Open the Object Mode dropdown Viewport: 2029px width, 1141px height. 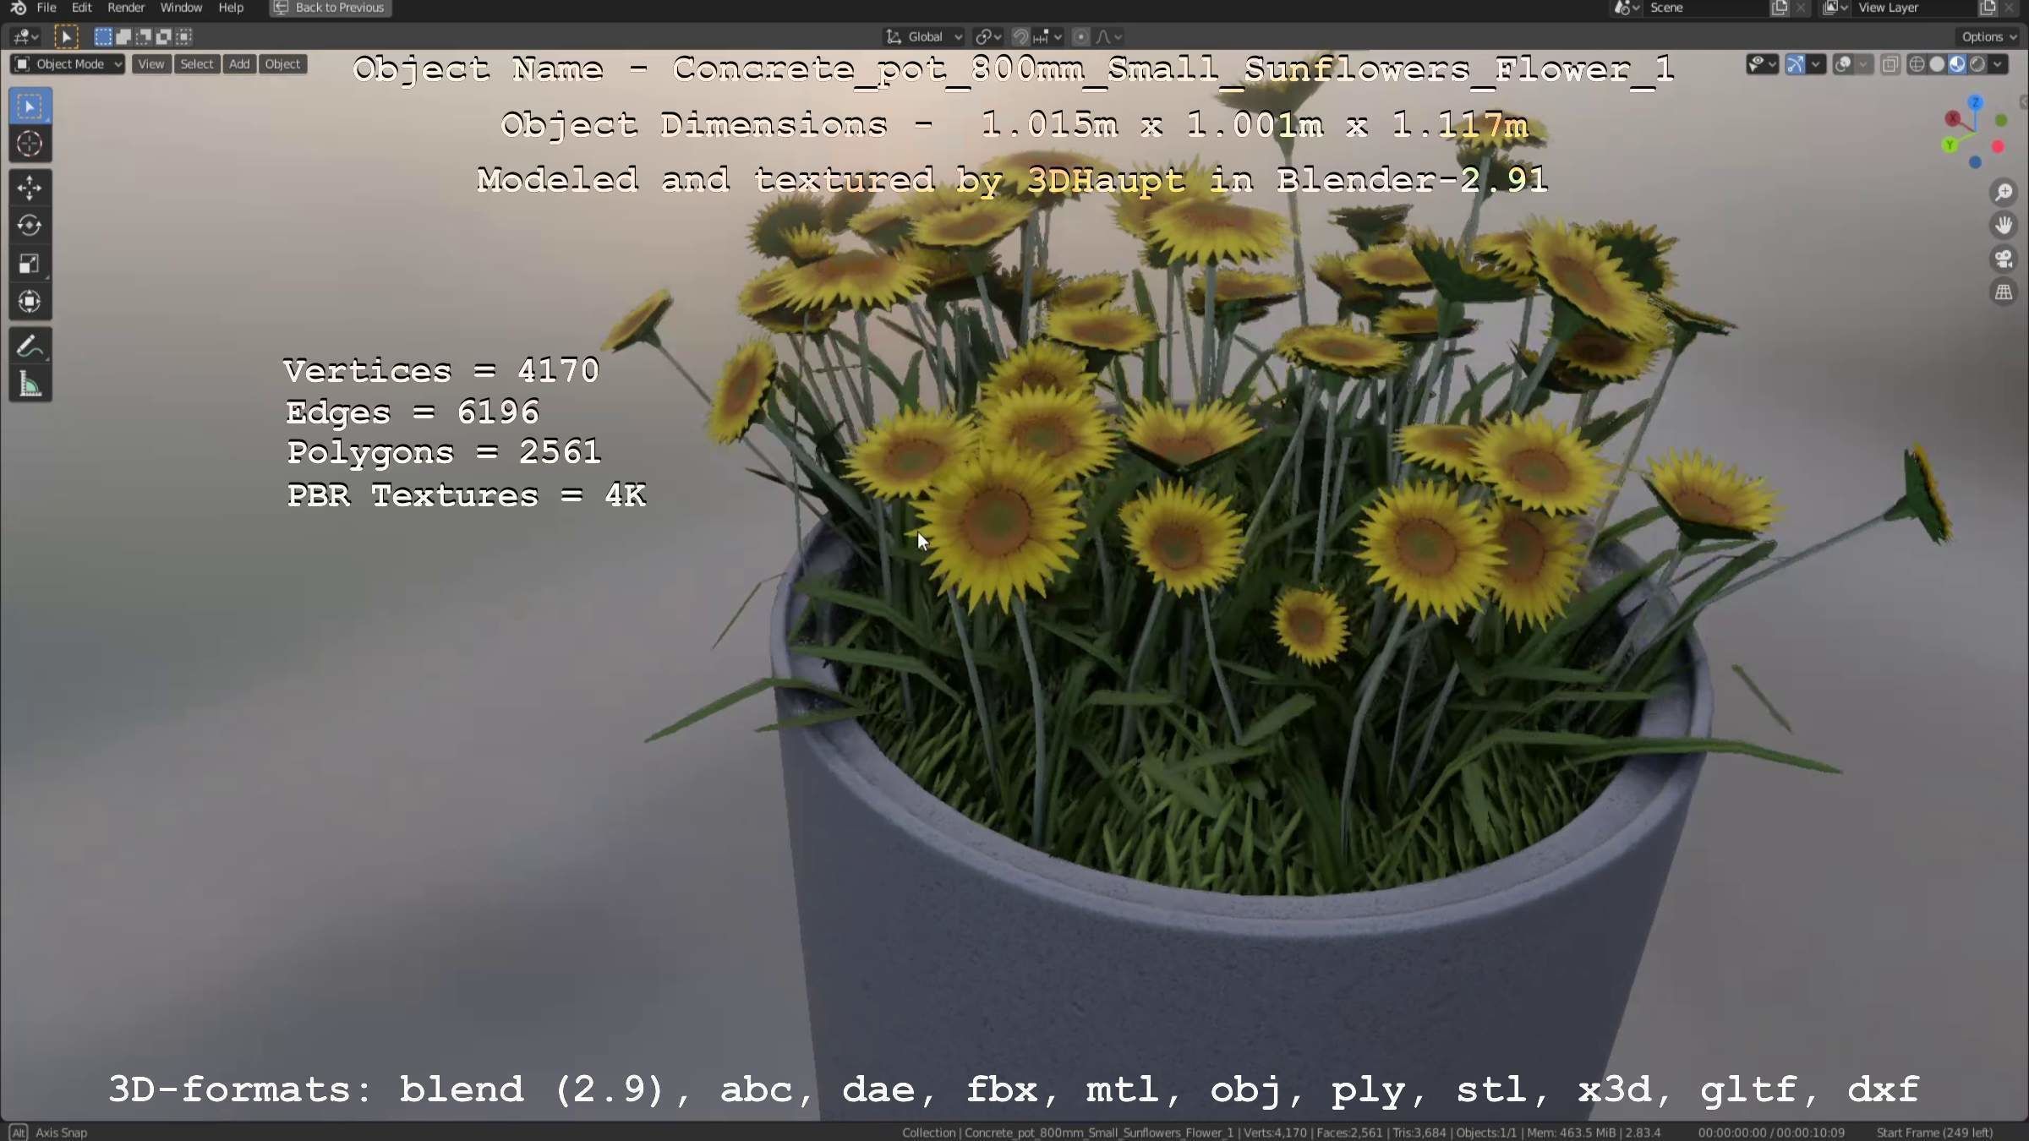pyautogui.click(x=68, y=64)
